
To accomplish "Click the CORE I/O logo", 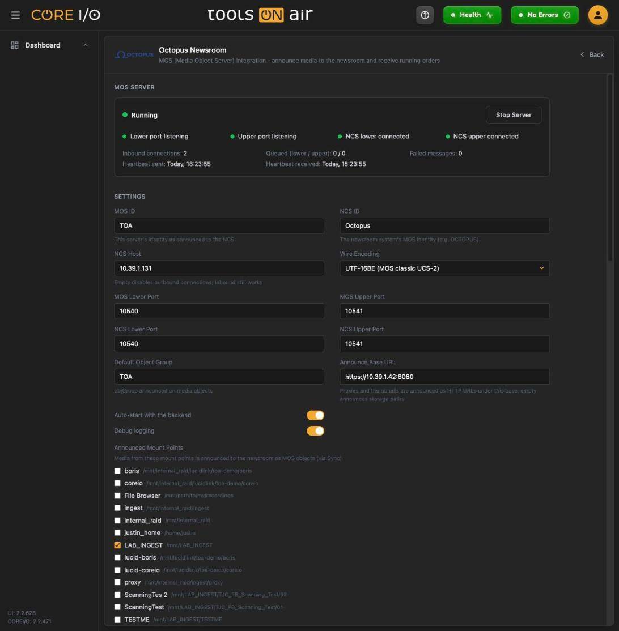I will [66, 15].
